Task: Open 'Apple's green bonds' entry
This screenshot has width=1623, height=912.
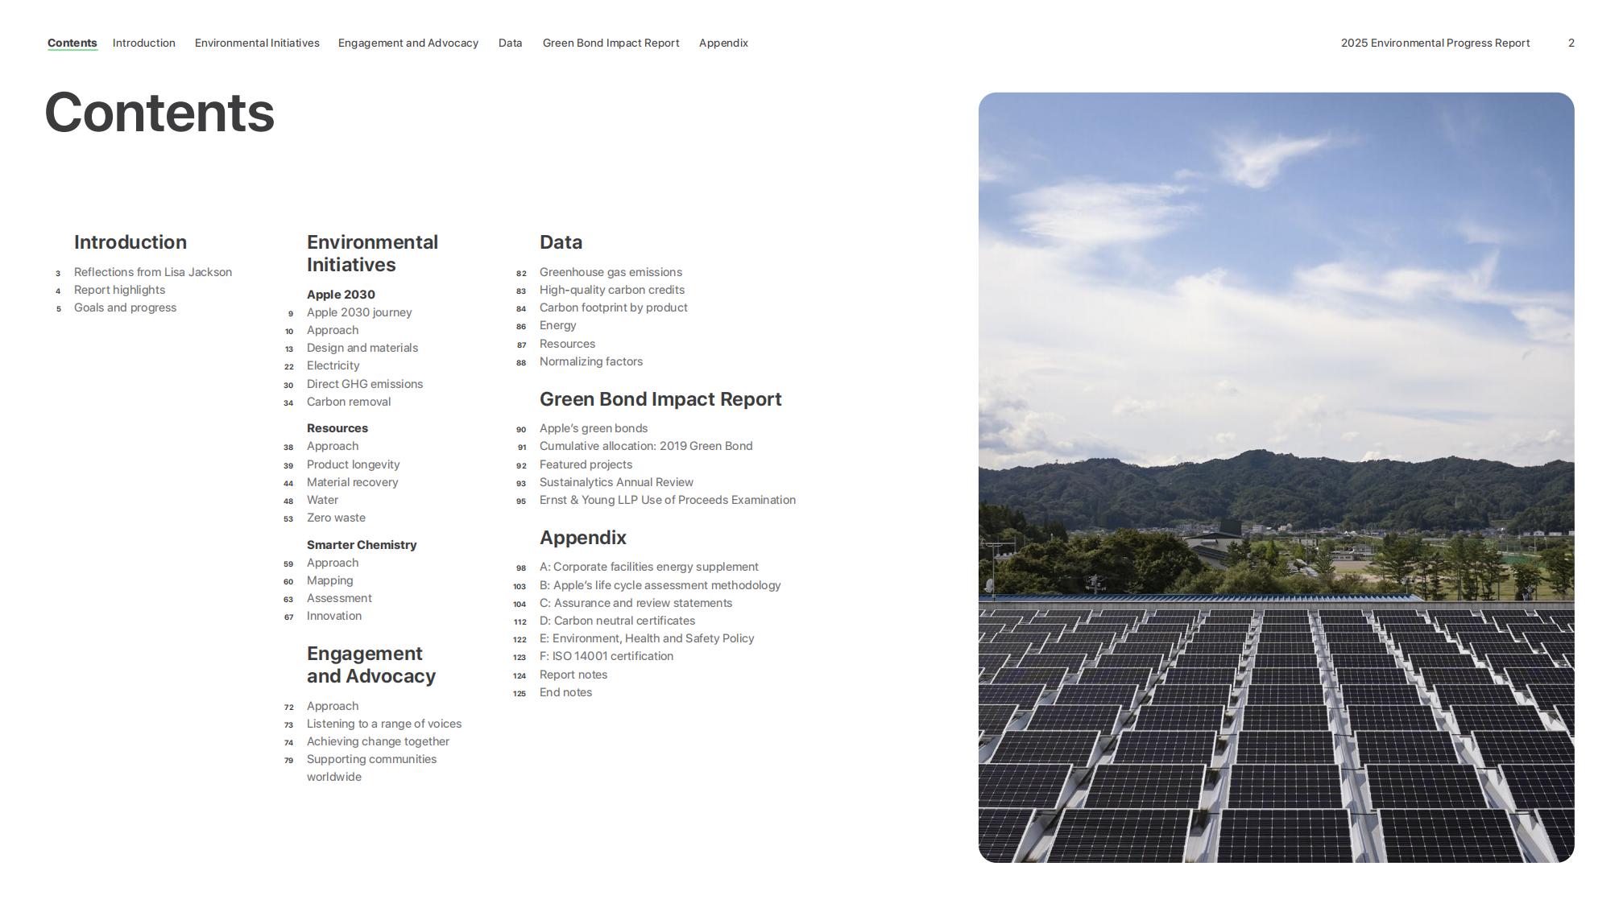Action: point(594,428)
